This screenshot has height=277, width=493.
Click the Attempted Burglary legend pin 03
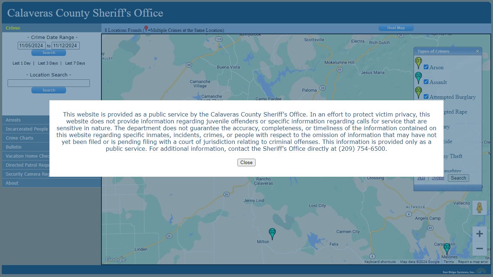418,93
